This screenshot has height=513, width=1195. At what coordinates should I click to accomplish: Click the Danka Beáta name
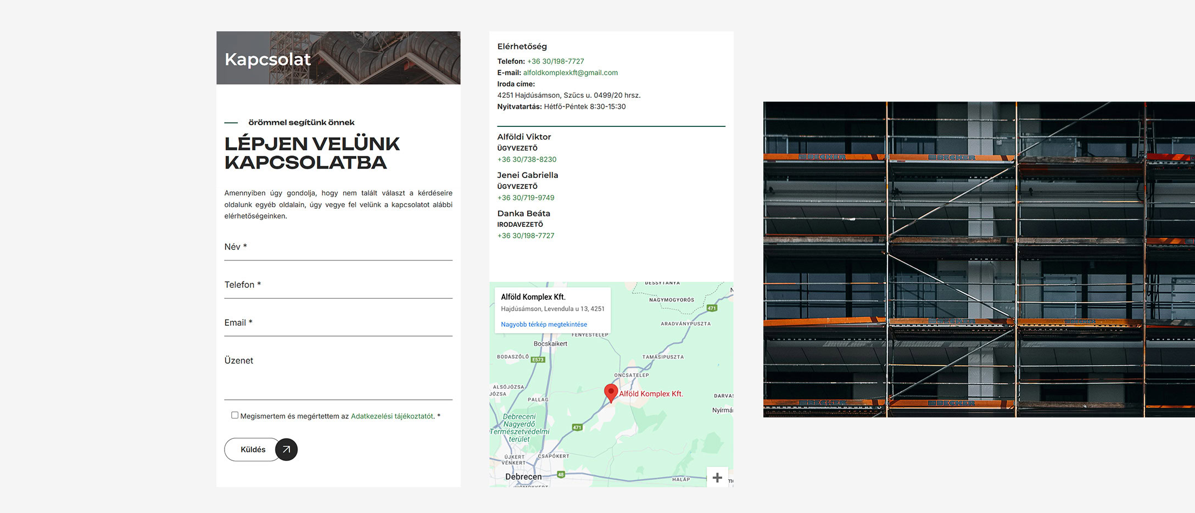tap(523, 213)
